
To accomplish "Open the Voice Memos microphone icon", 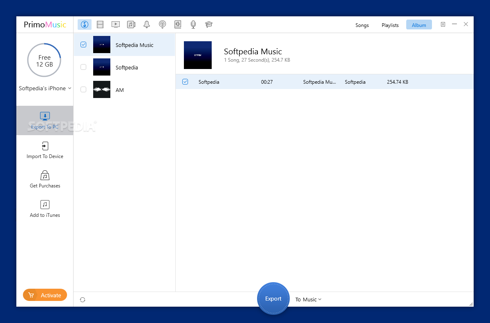I will point(193,25).
